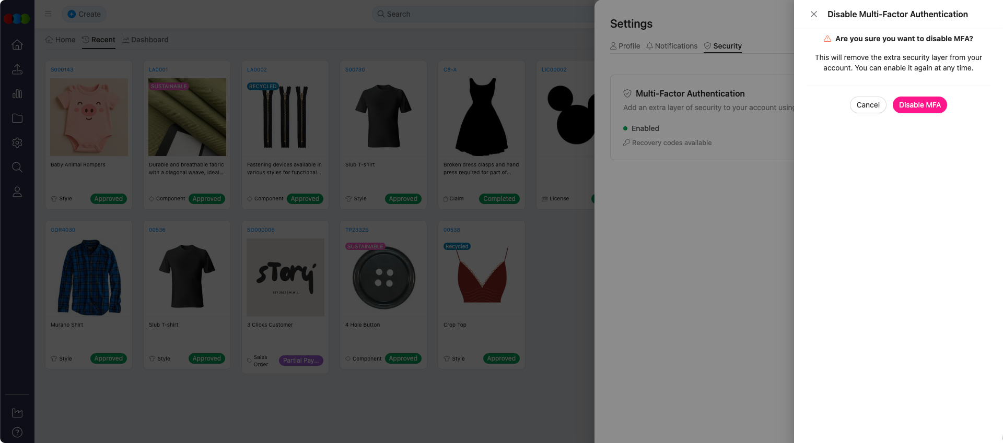Screen dimensions: 1003x443
Task: Toggle the hamburger menu icon
Action: pos(48,14)
